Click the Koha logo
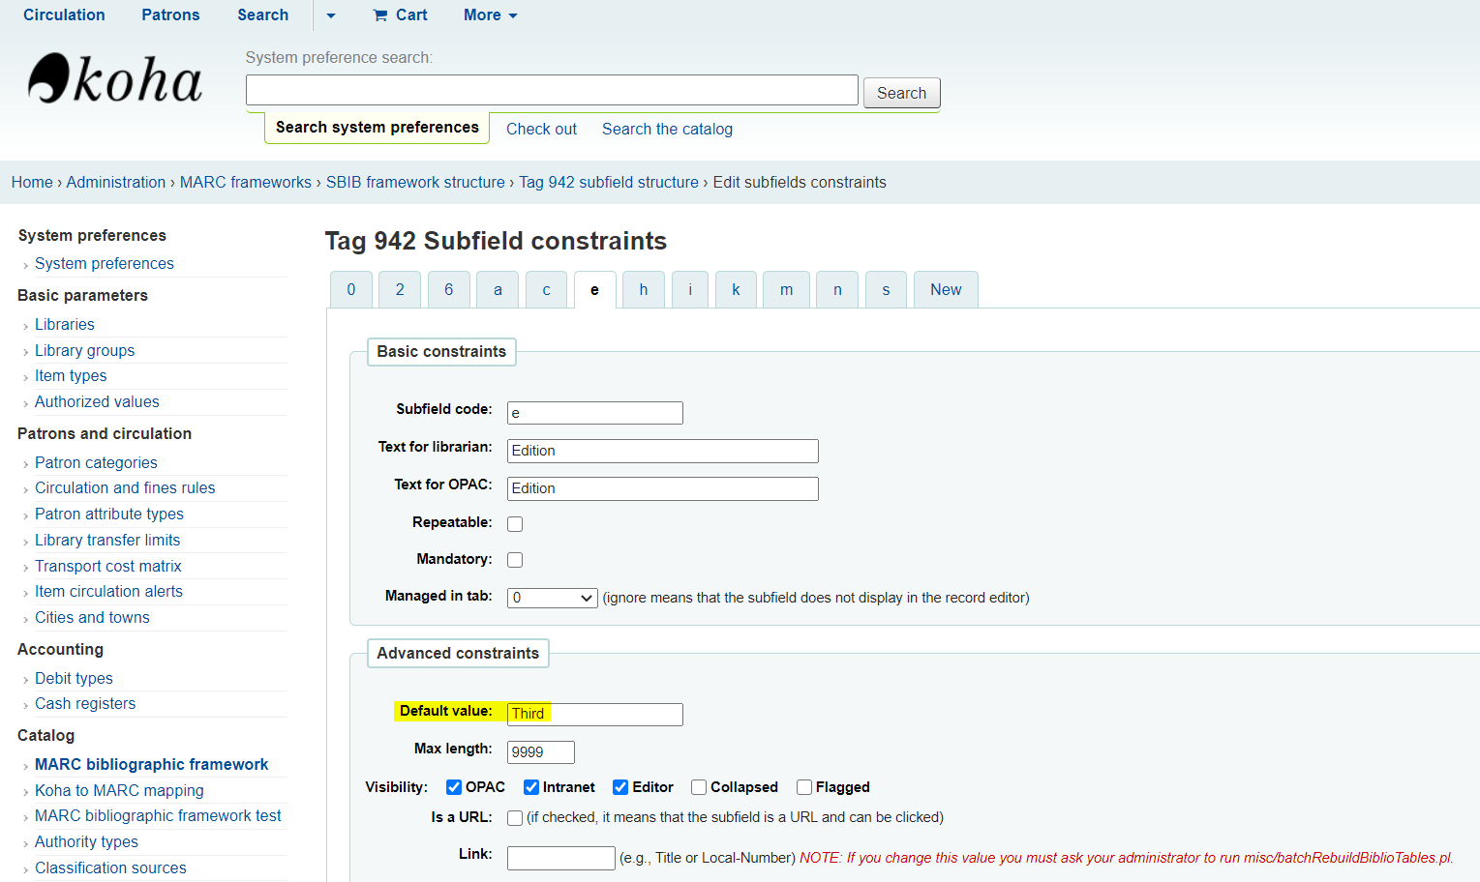This screenshot has width=1480, height=882. pyautogui.click(x=115, y=78)
